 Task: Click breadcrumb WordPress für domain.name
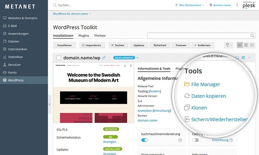pyautogui.click(x=70, y=14)
